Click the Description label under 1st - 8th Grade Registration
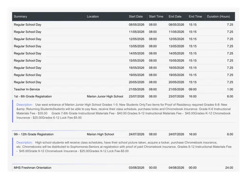Image resolution: width=247 pixels, height=175 pixels. [x=24, y=105]
